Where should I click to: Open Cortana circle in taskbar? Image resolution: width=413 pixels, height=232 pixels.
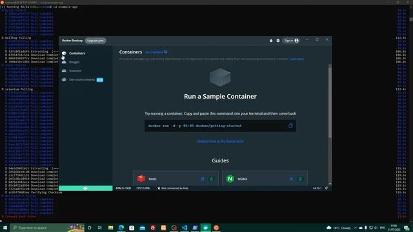point(89,227)
